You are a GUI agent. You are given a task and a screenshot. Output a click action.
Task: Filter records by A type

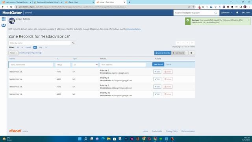tap(22, 47)
